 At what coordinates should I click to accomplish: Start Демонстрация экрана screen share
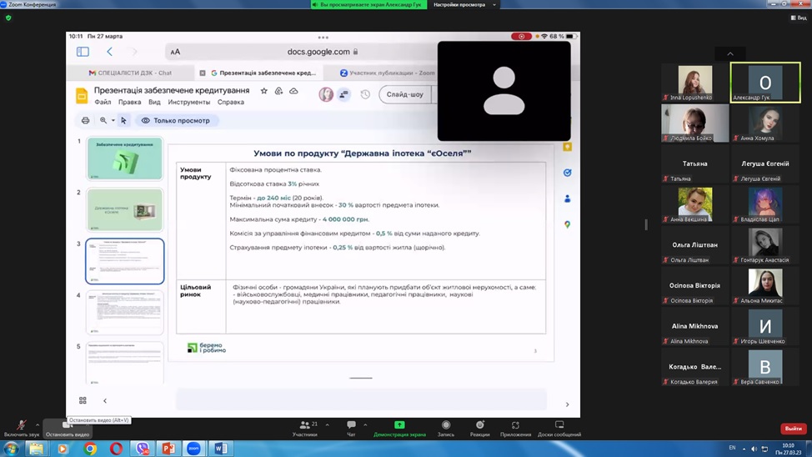pyautogui.click(x=399, y=428)
